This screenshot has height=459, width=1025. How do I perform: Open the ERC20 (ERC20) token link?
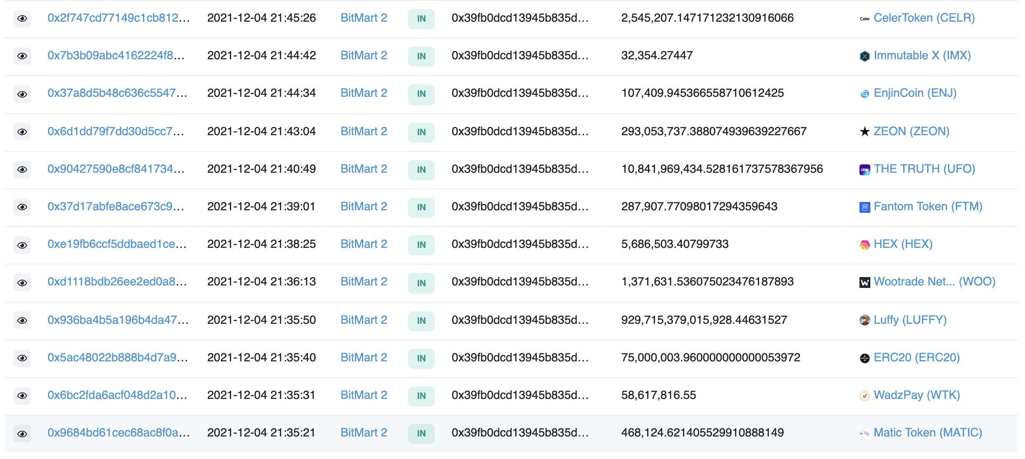tap(917, 358)
